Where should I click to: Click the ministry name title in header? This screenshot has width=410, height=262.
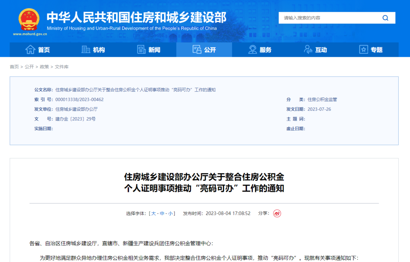click(136, 17)
